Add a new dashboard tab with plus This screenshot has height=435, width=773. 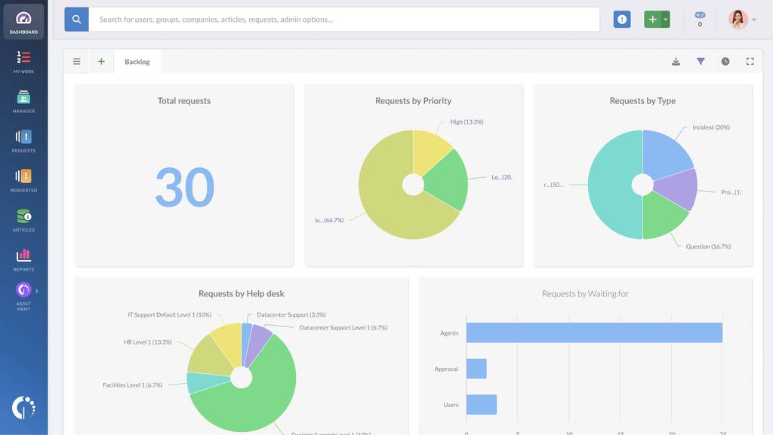pos(101,62)
